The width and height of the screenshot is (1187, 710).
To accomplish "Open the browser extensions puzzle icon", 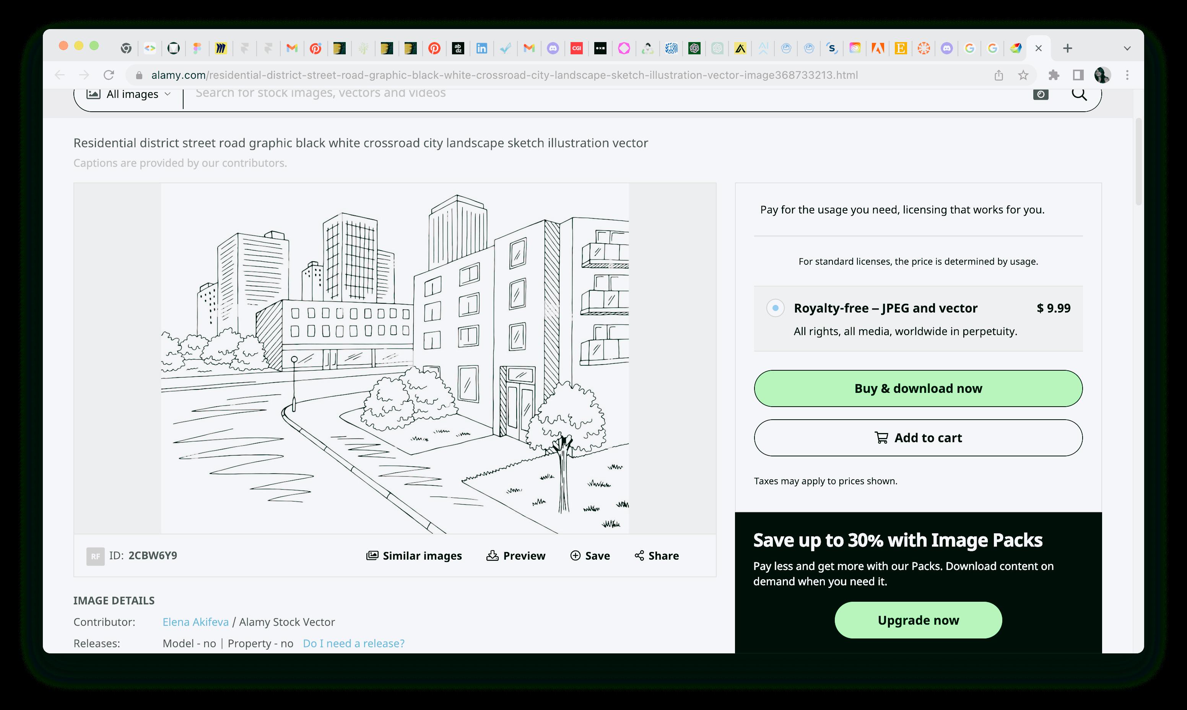I will [x=1054, y=75].
